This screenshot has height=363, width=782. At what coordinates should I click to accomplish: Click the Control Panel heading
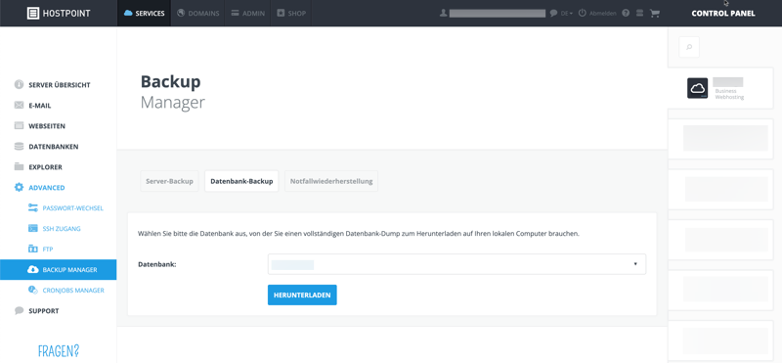click(x=723, y=14)
